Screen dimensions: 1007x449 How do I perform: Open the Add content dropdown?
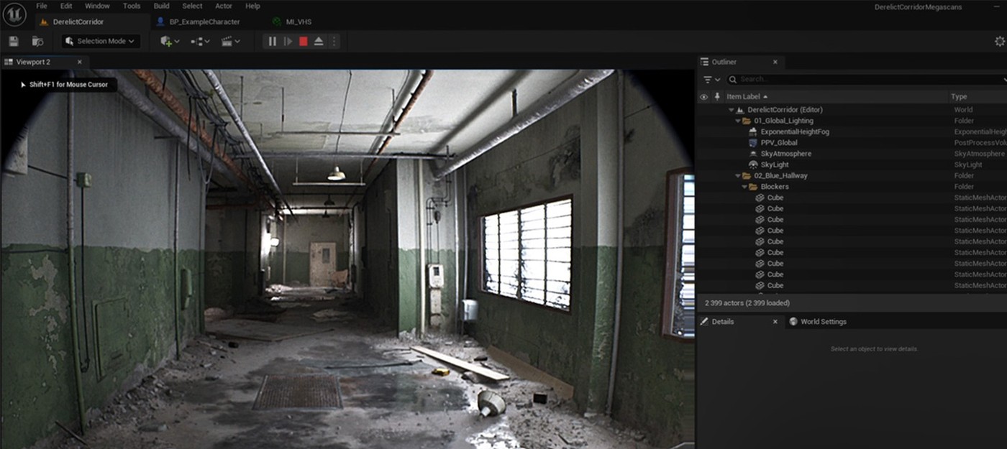(170, 42)
